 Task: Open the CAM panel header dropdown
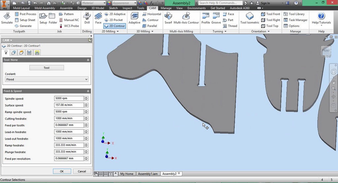pyautogui.click(x=7, y=40)
